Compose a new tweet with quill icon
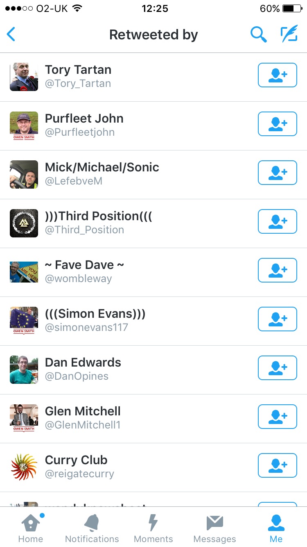307x547 pixels. 289,34
